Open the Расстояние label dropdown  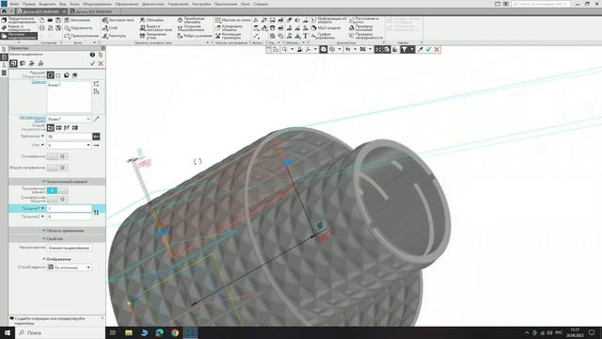coord(42,136)
